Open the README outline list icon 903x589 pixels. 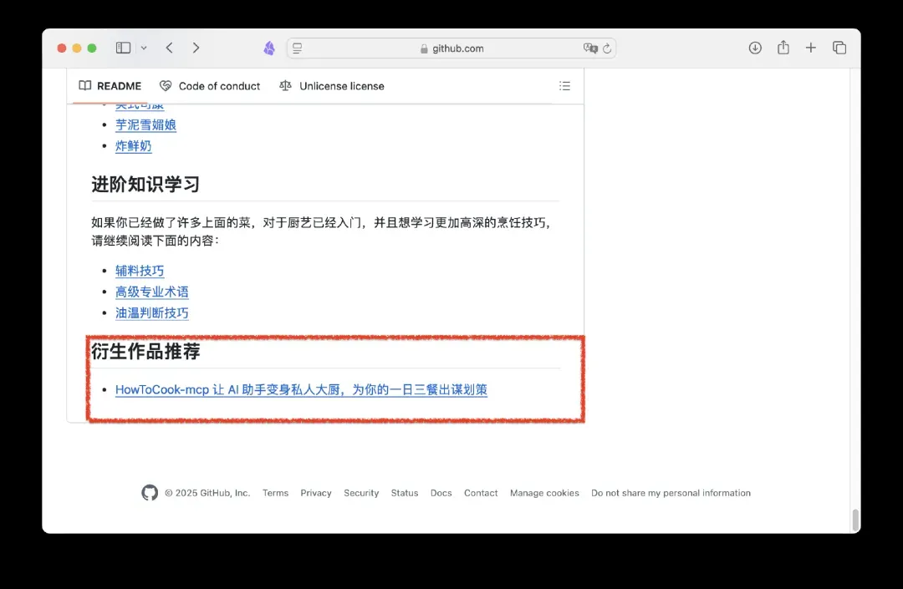564,86
